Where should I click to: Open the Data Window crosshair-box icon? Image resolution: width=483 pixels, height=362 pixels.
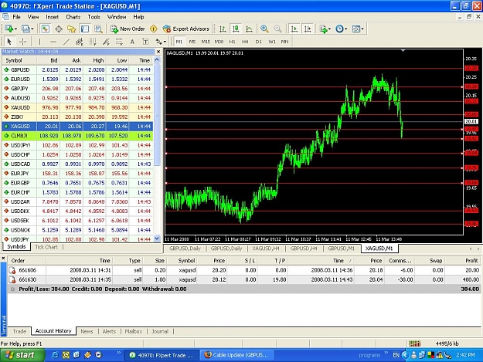click(x=59, y=29)
